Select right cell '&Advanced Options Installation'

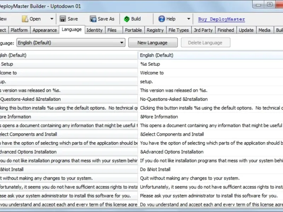[x=210, y=152]
